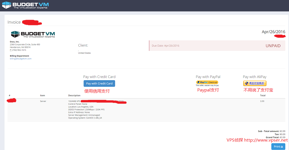Click the 'Grand Total: $3.99' line
The image size is (289, 150).
(275, 137)
